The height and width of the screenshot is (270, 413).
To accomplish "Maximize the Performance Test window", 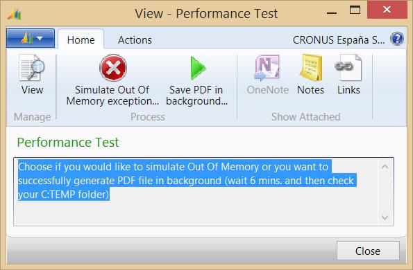I will (355, 10).
